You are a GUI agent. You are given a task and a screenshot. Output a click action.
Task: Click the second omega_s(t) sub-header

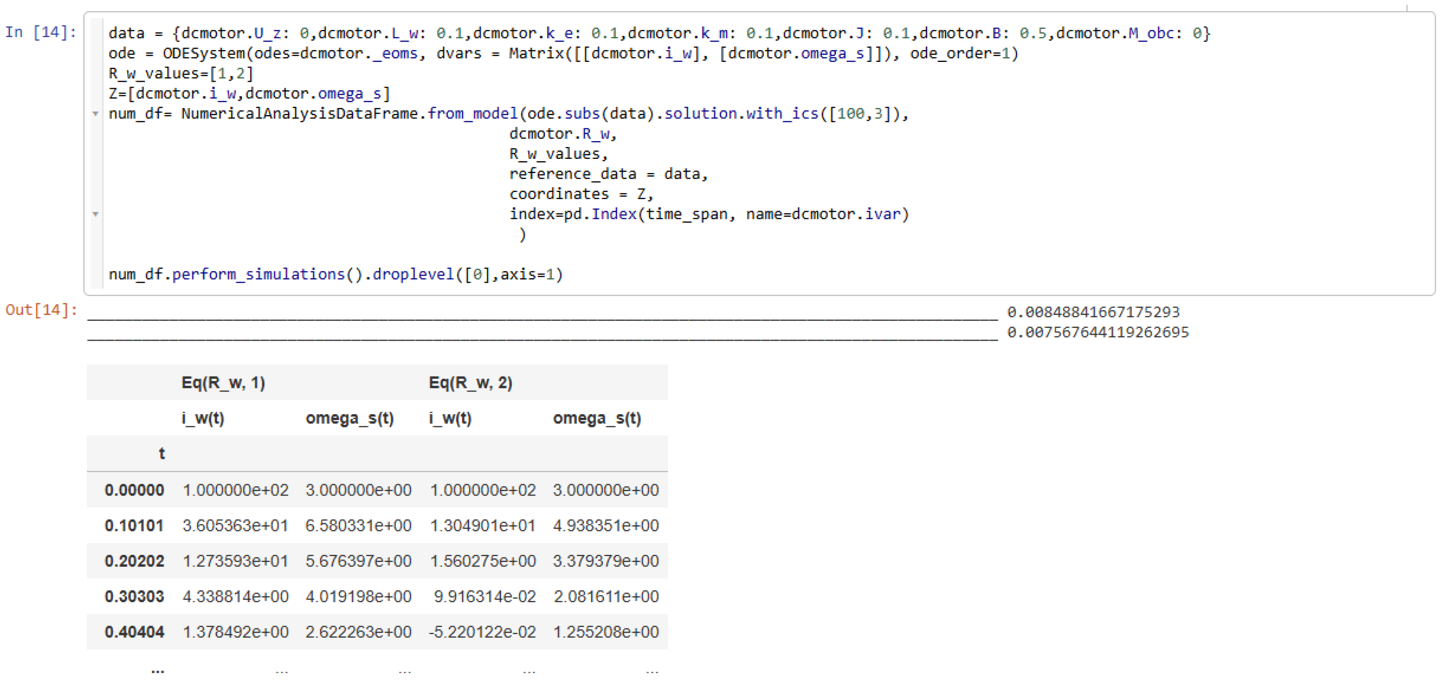click(597, 418)
